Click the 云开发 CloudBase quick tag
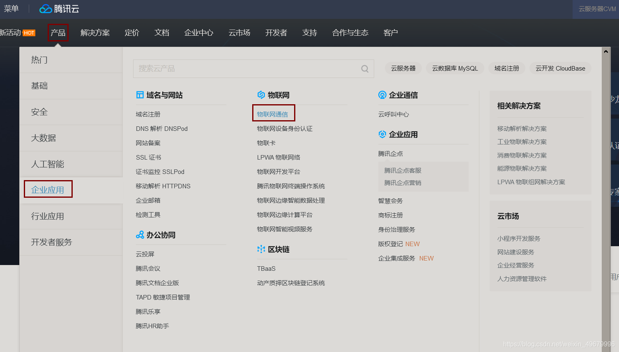The height and width of the screenshot is (352, 619). [x=560, y=69]
